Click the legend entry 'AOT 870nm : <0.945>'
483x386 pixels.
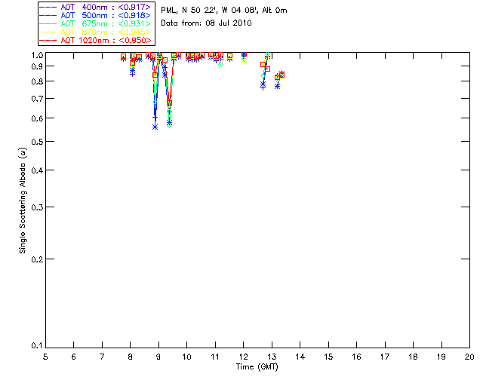tap(106, 32)
